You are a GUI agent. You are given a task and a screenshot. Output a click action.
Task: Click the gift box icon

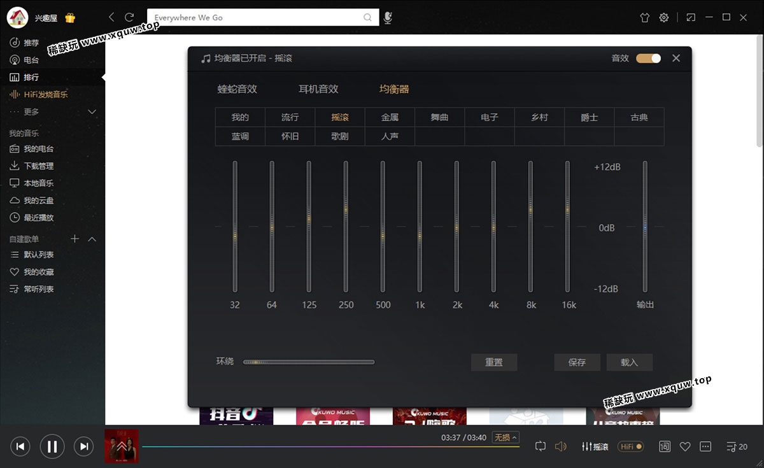[70, 18]
